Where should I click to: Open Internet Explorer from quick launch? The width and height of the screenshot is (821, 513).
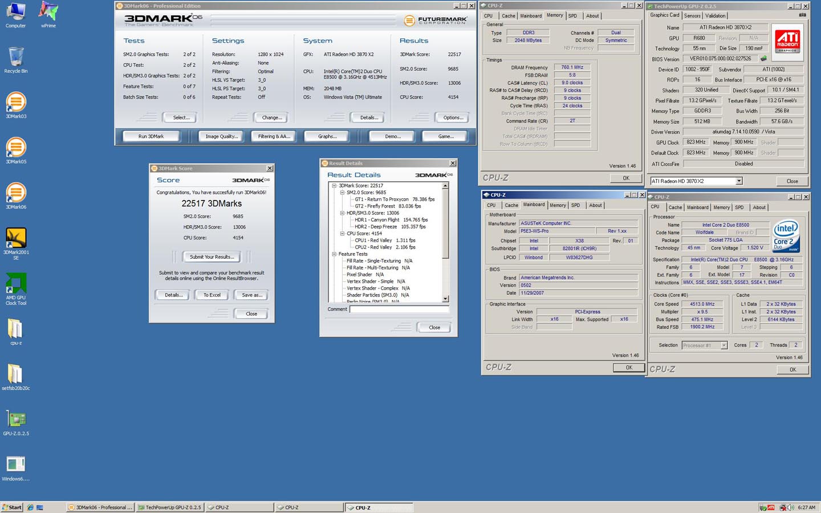coord(30,507)
